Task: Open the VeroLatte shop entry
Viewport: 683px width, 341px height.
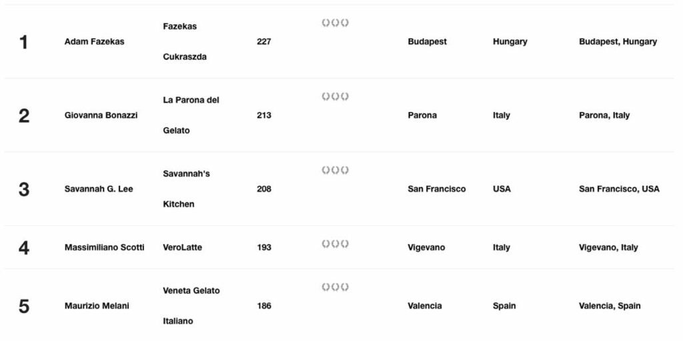Action: [x=182, y=247]
